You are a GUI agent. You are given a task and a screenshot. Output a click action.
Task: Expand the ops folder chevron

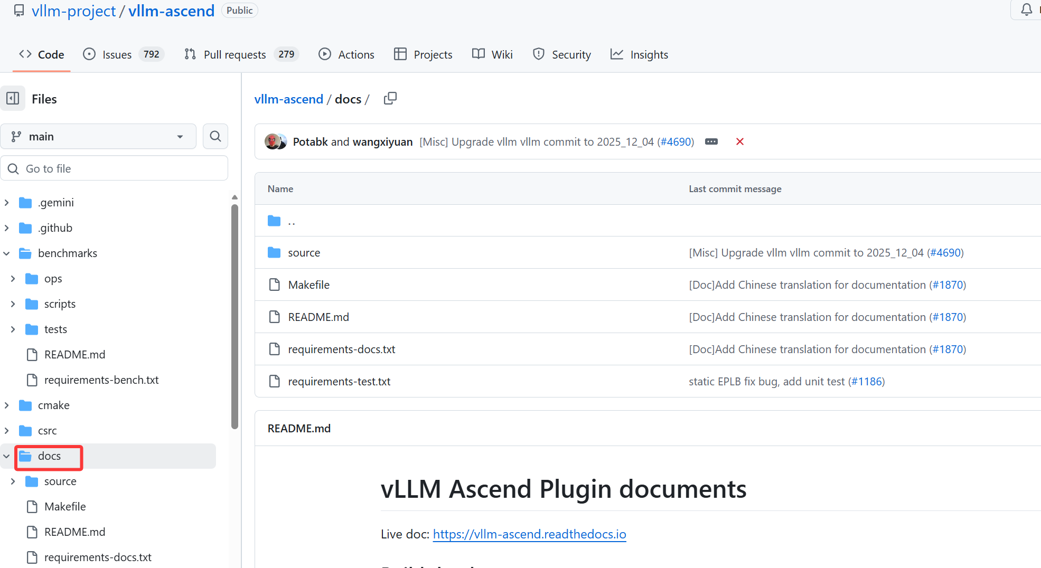(x=13, y=279)
